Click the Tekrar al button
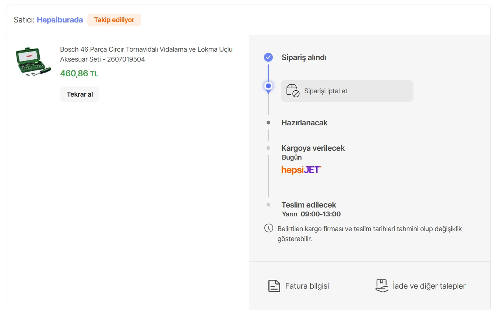The image size is (493, 310). (x=80, y=94)
